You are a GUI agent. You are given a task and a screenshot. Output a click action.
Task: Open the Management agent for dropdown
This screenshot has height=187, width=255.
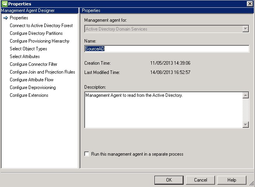[245, 29]
